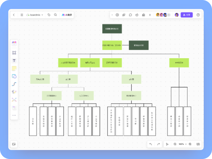The image size is (212, 159).
Task: Start presentation with the play icon
Action: [117, 15]
